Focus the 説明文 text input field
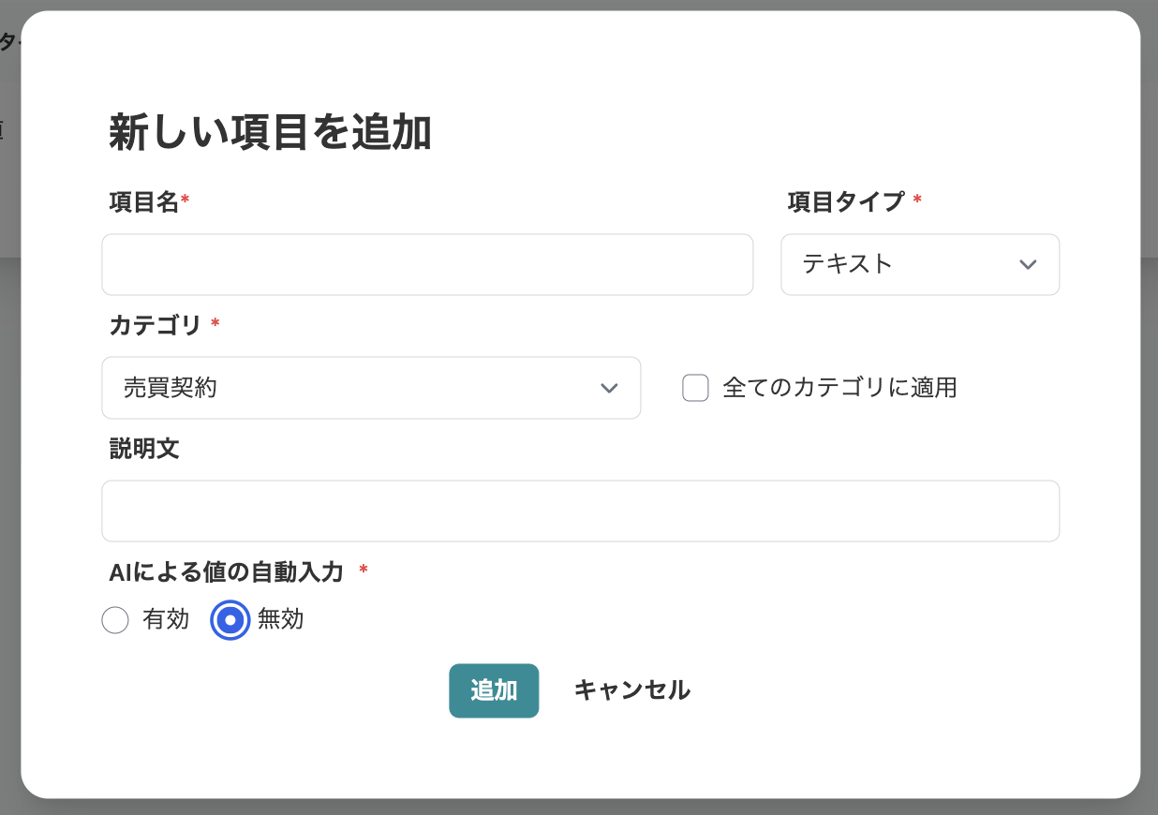Viewport: 1158px width, 815px height. (581, 511)
